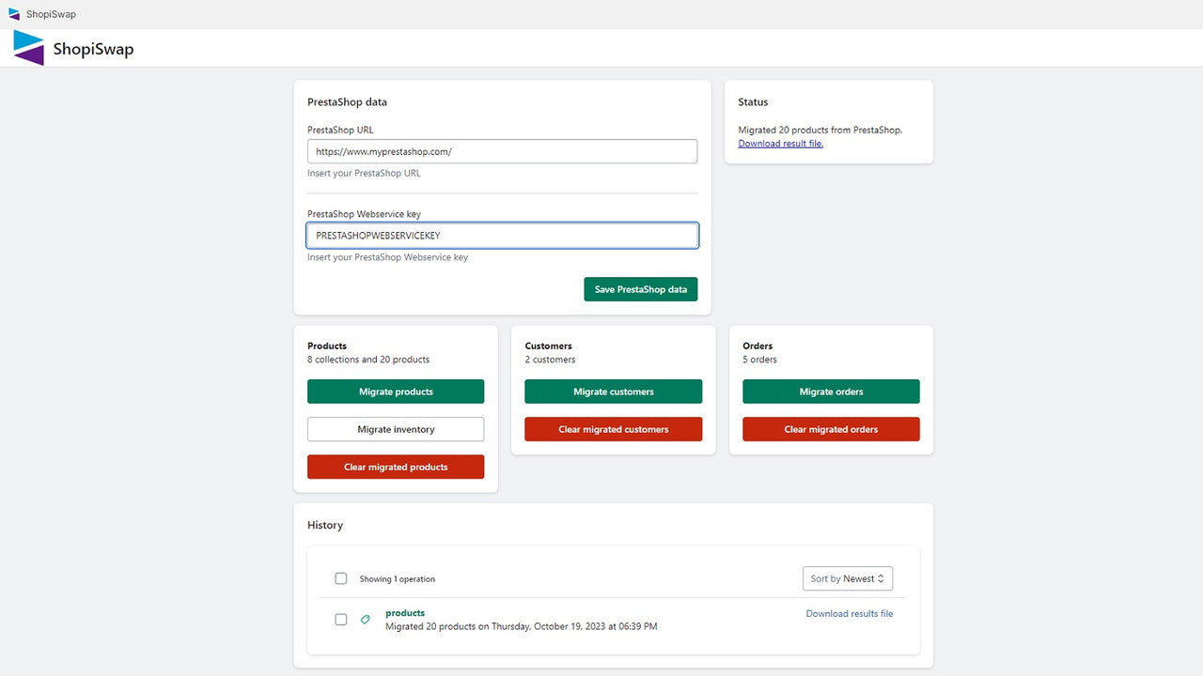Open the Sort by Newest dropdown

click(x=848, y=578)
